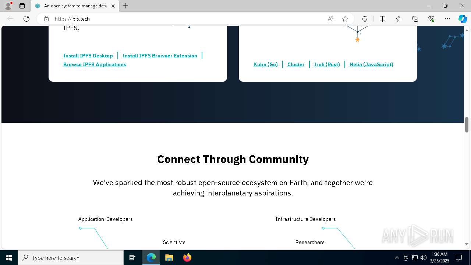Click the Researchers label
This screenshot has height=265, width=471.
pos(310,242)
